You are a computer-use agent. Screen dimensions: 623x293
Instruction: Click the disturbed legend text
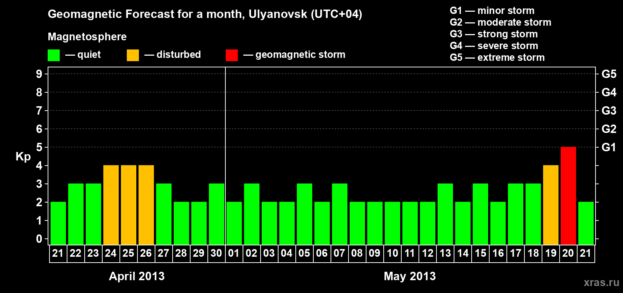click(x=179, y=55)
